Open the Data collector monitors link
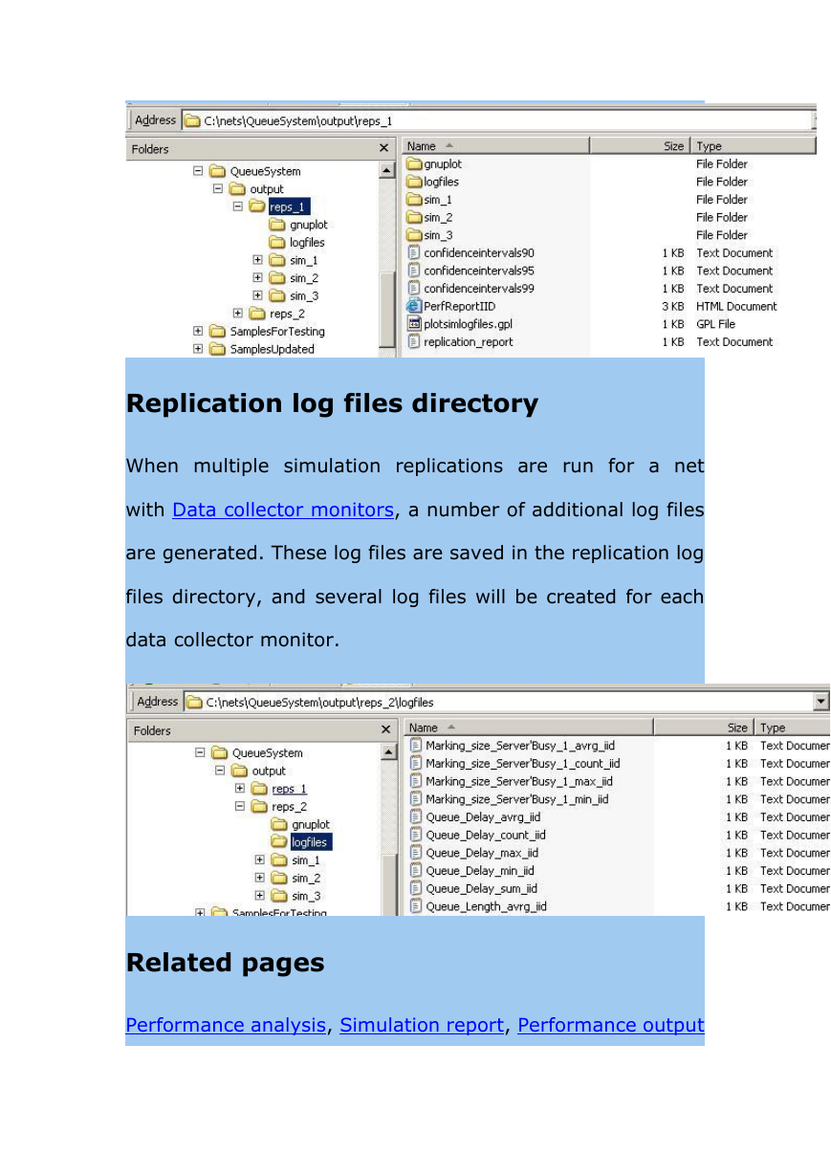 pyautogui.click(x=282, y=511)
